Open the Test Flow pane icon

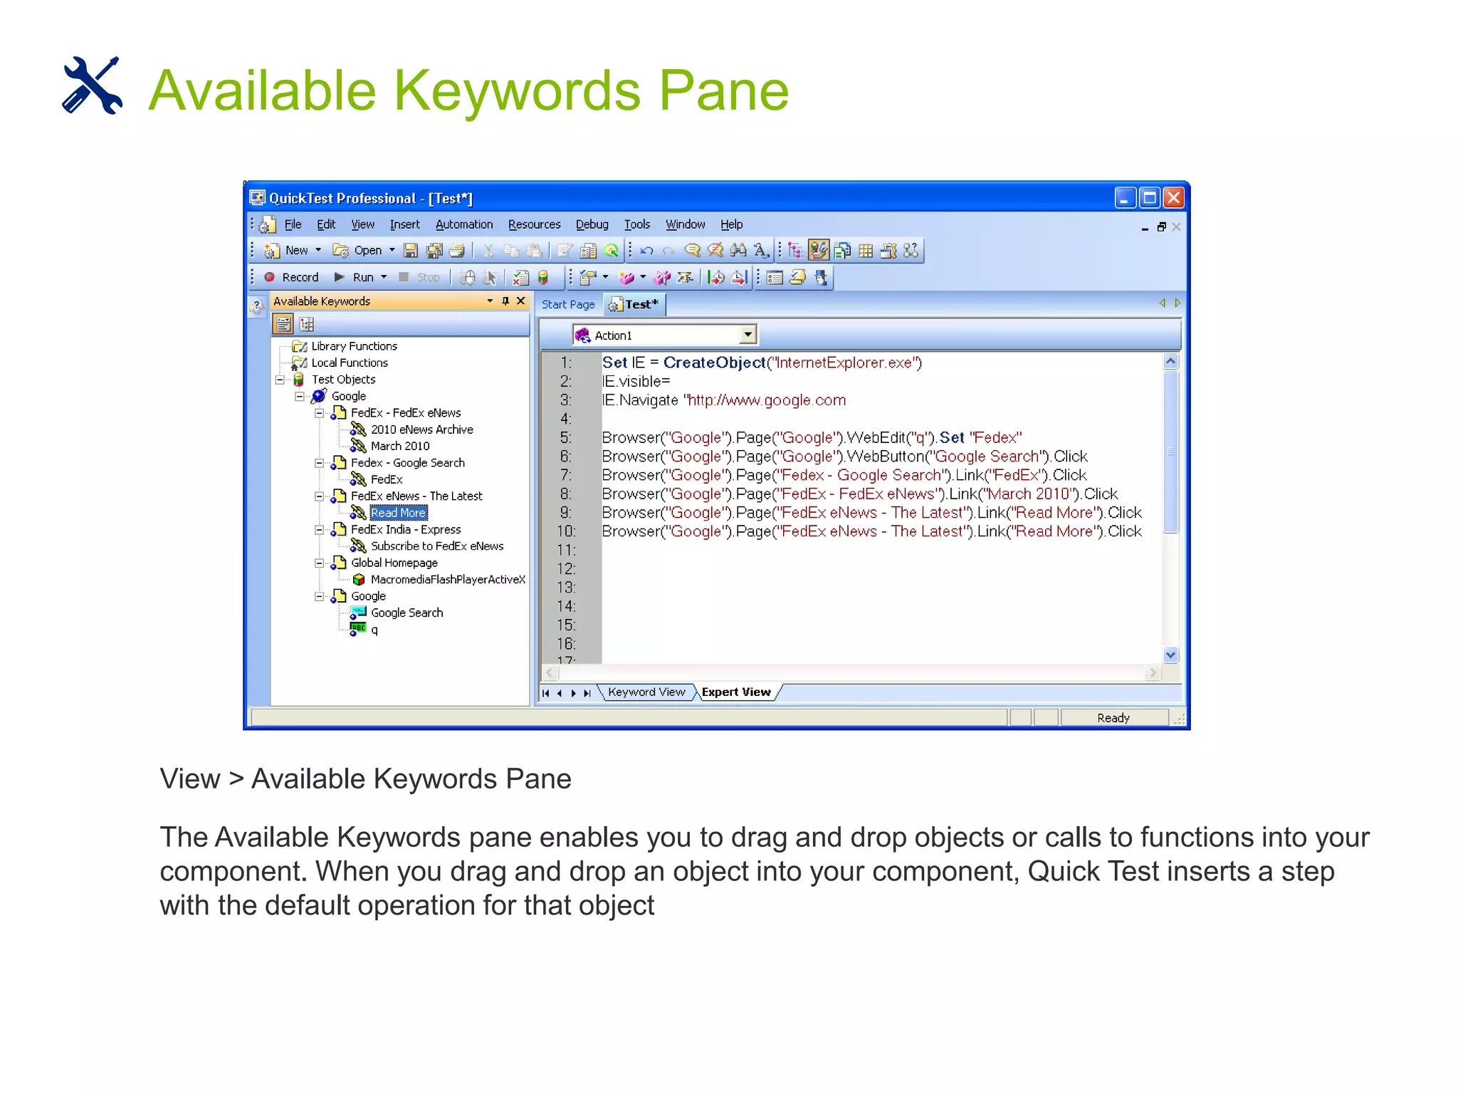click(x=795, y=250)
